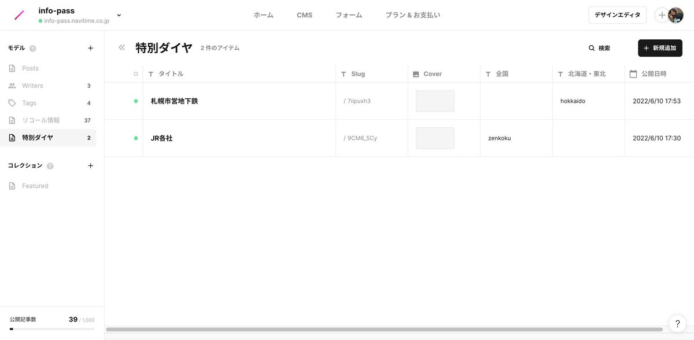694x340 pixels.
Task: Click the 公開日時 calendar icon
Action: click(x=633, y=74)
